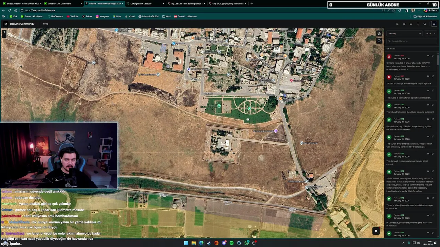
Task: Open the YouTube bookmark
Action: 73,16
